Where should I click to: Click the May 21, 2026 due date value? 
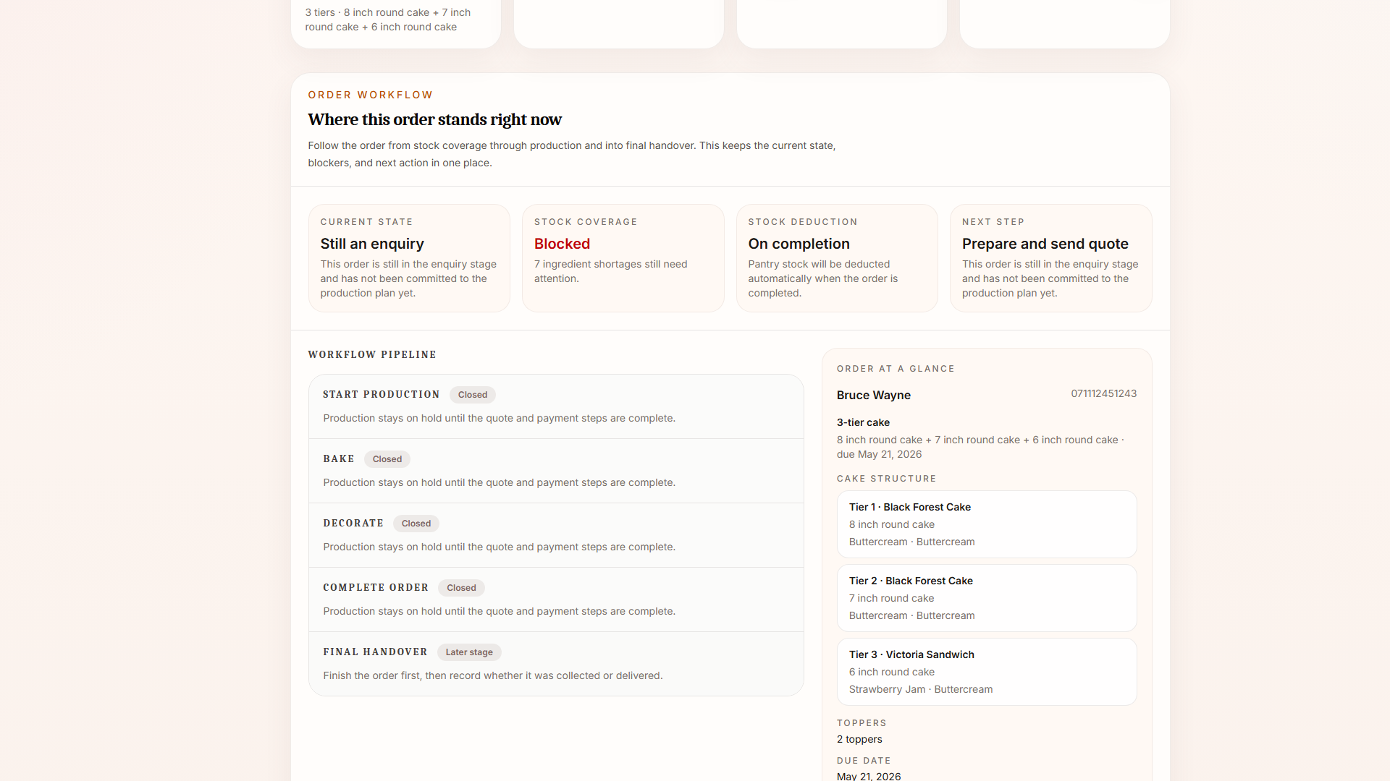(x=869, y=776)
